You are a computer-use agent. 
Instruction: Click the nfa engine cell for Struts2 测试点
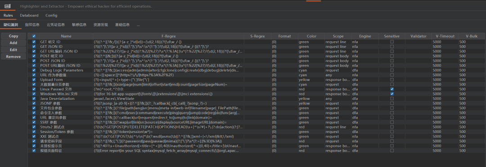[x=365, y=127]
